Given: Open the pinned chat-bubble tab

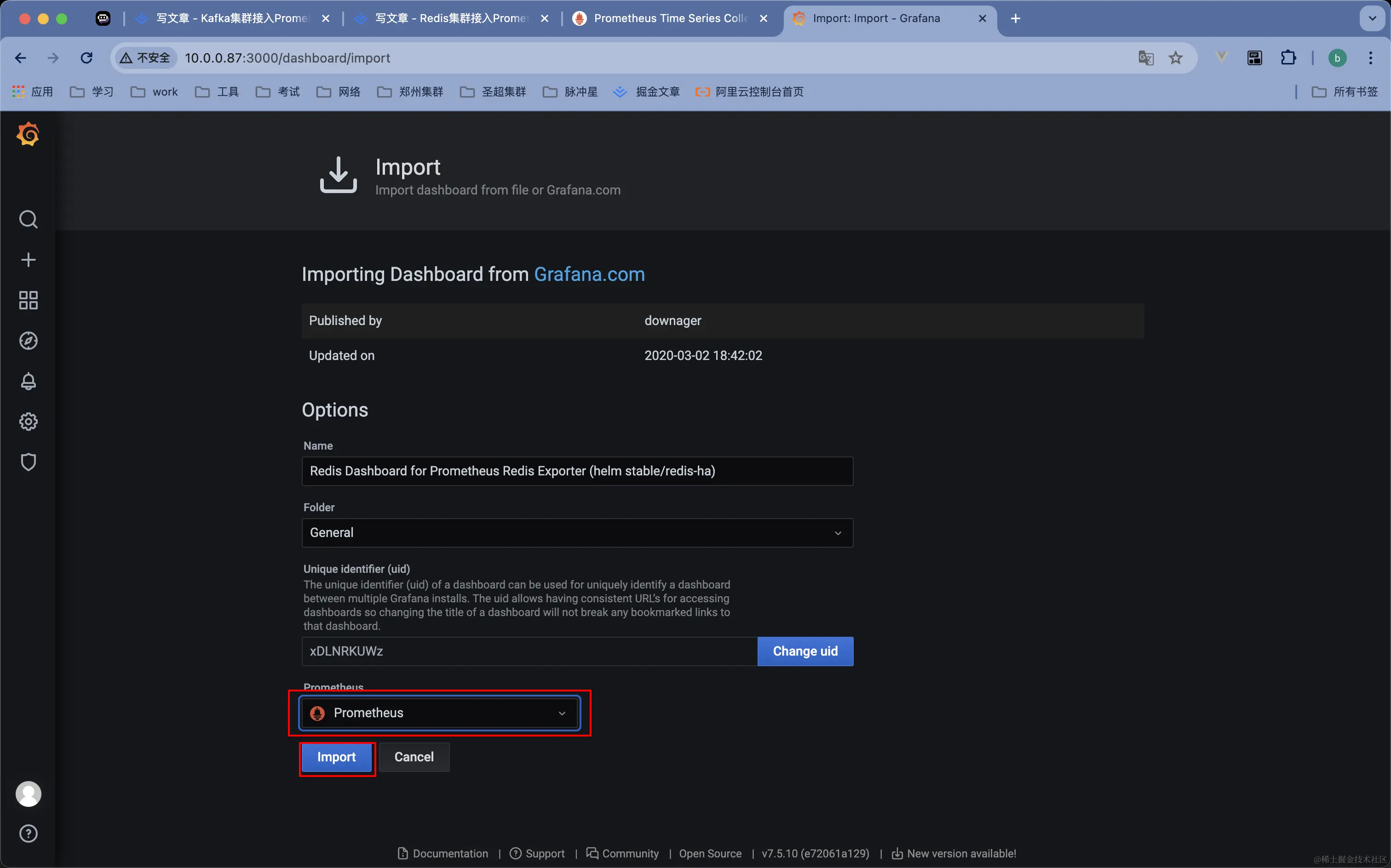Looking at the screenshot, I should (x=103, y=18).
